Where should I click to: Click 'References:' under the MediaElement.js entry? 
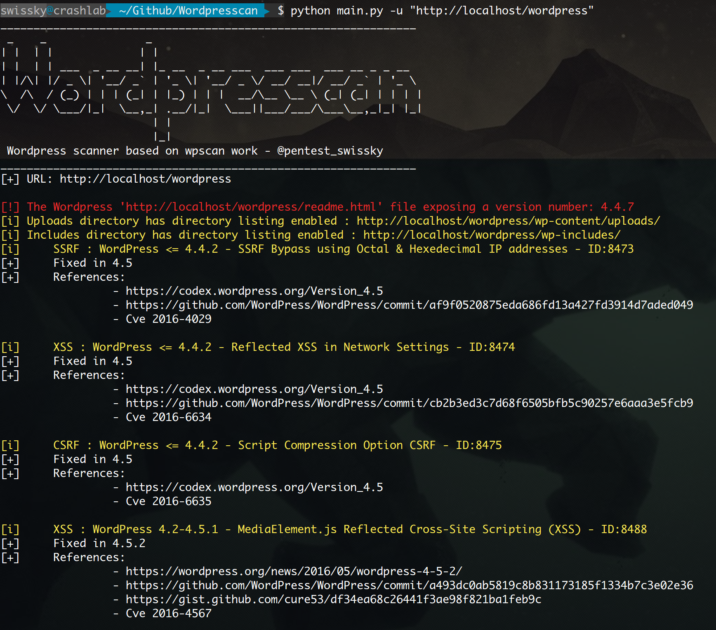pyautogui.click(x=89, y=557)
